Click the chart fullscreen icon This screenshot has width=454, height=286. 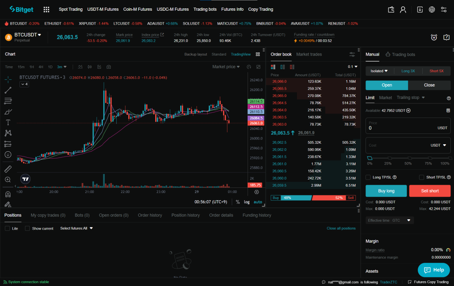point(258,67)
